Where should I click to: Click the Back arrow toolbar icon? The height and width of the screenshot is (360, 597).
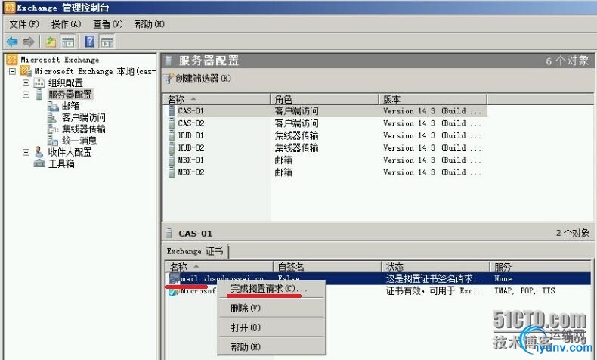click(12, 41)
